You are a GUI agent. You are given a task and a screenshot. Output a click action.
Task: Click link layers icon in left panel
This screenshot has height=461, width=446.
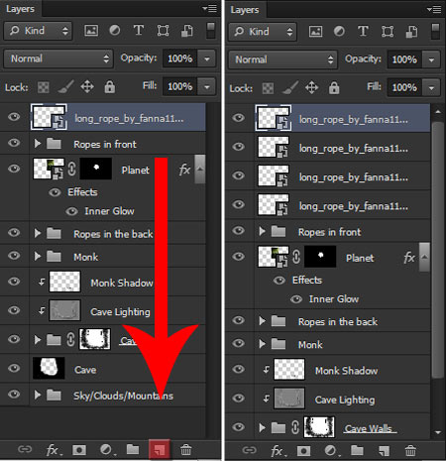point(25,449)
